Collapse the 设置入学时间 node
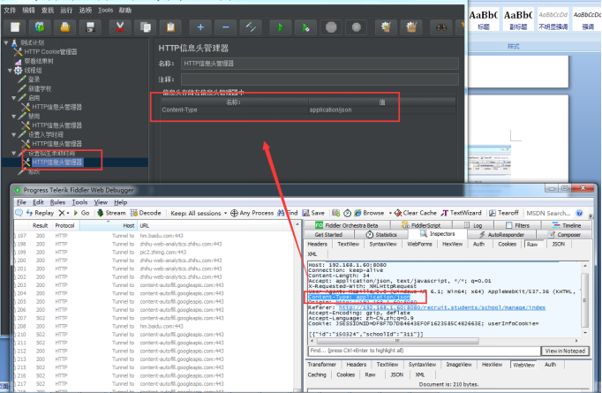Viewport: 602px width, 393px height. click(14, 134)
